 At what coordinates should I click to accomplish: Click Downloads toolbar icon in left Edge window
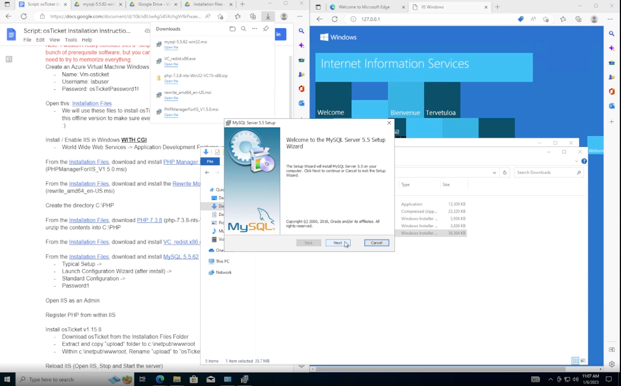268,17
